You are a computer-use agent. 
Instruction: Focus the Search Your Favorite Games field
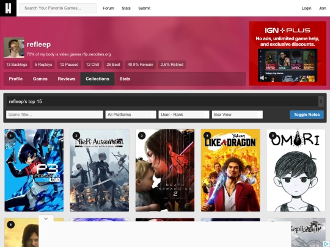click(x=58, y=8)
